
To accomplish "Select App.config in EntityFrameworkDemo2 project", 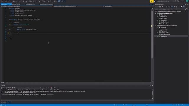I will click(164, 19).
